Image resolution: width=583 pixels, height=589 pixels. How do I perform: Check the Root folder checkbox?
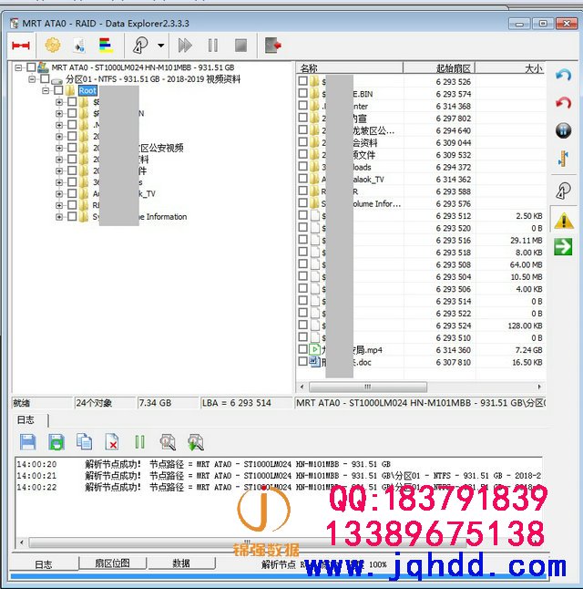[x=58, y=90]
